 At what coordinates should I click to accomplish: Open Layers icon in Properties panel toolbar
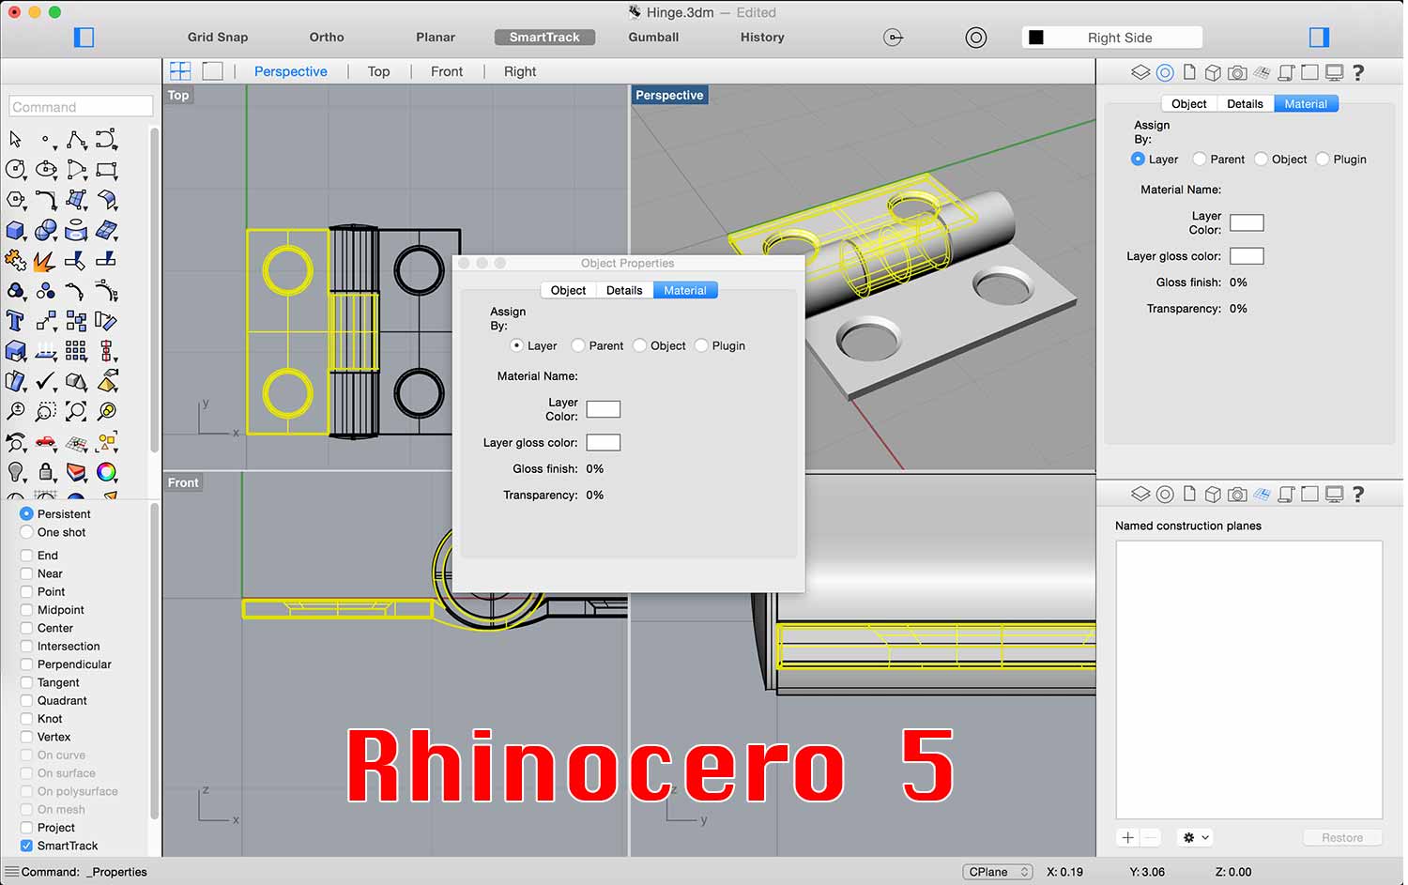[x=1140, y=72]
